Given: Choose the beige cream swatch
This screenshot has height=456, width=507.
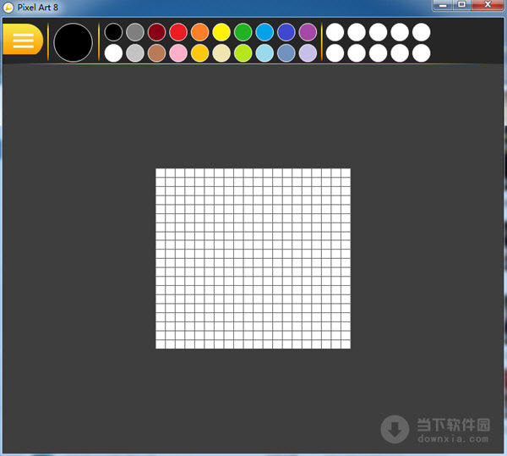Looking at the screenshot, I should click(221, 52).
